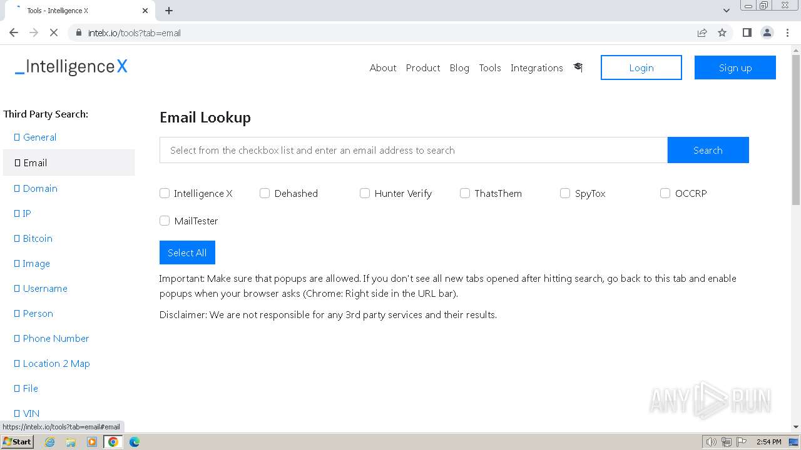Image resolution: width=801 pixels, height=450 pixels.
Task: Enable the OCCRP checkbox
Action: point(665,193)
